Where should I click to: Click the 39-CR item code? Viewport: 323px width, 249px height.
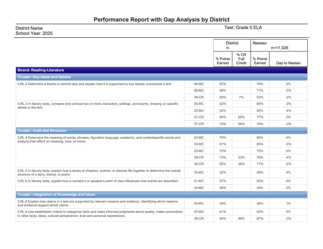(199, 97)
